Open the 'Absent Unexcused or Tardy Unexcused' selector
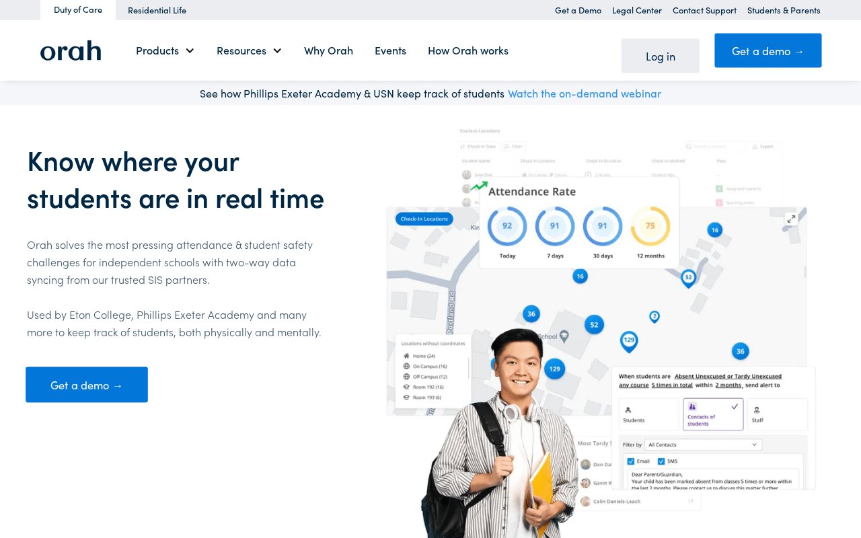Screen dimensions: 861x538 pos(728,377)
